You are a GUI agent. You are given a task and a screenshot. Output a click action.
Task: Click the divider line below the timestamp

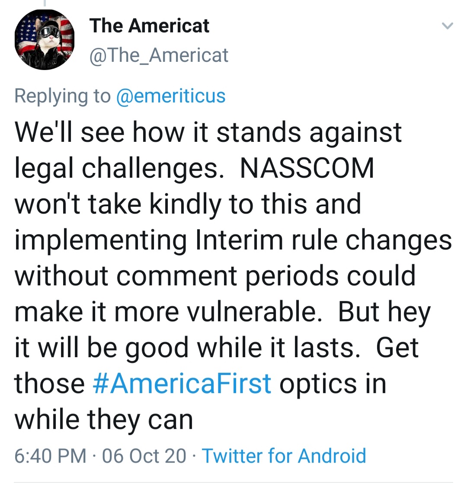233,482
